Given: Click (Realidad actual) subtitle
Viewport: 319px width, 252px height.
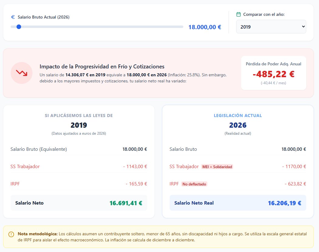Looking at the screenshot, I should 238,133.
